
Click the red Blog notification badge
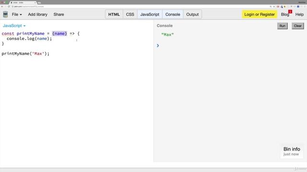pos(290,11)
